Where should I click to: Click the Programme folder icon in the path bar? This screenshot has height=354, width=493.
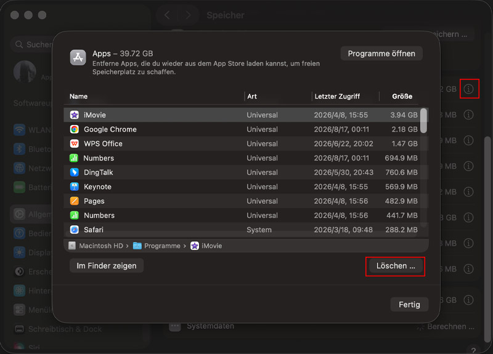(137, 246)
